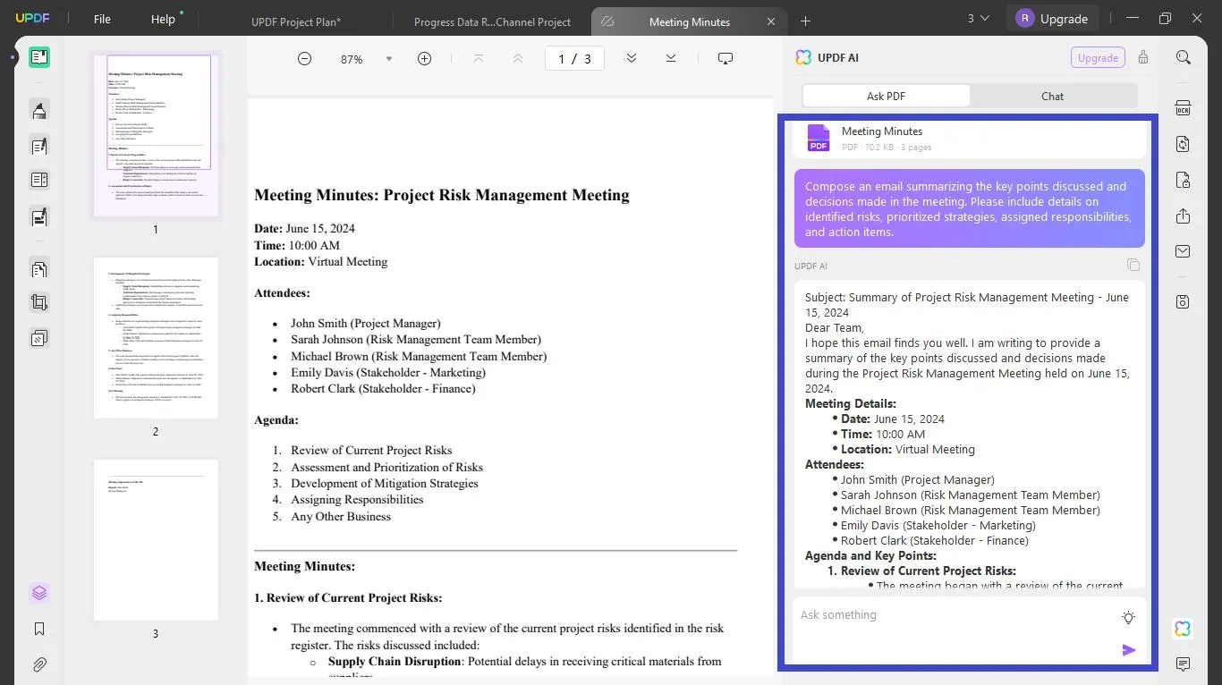The width and height of the screenshot is (1222, 685).
Task: Copy the UPDF AI response
Action: pos(1133,265)
